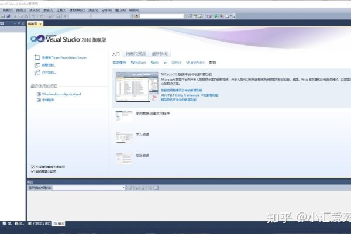The height and width of the screenshot is (234, 351).
Task: Select the SharePoint category link
Action: click(195, 63)
